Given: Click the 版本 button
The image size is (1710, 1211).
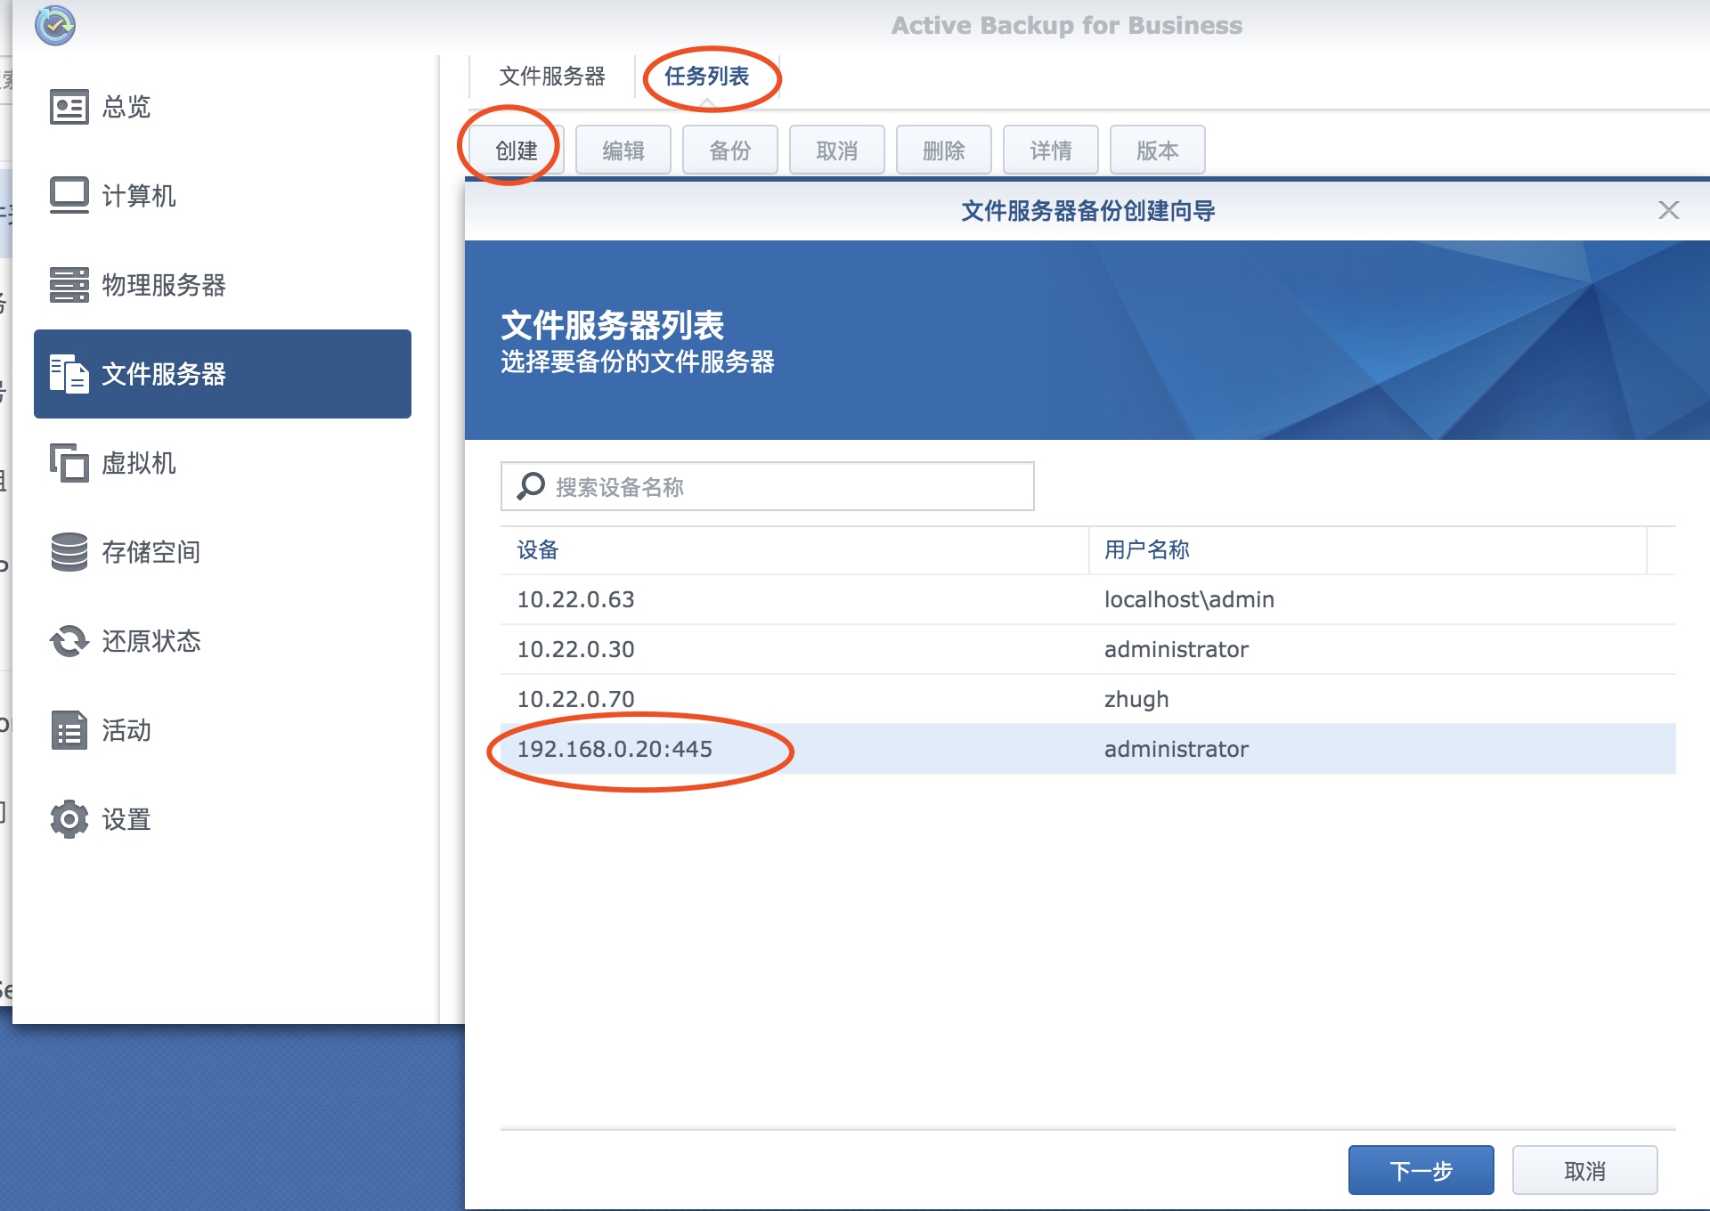Looking at the screenshot, I should [x=1158, y=150].
